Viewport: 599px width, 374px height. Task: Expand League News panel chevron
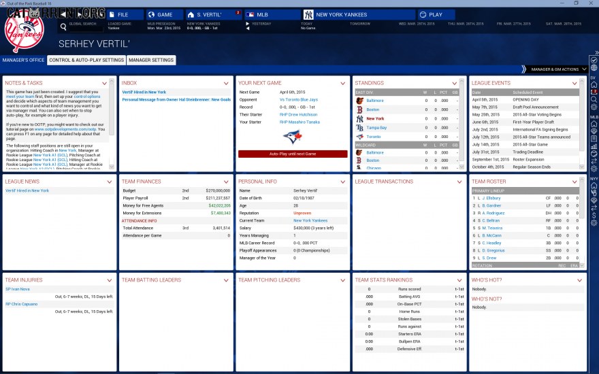click(110, 182)
